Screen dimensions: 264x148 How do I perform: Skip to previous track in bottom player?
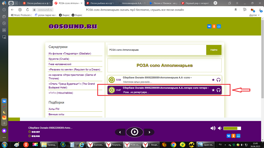click(x=120, y=132)
